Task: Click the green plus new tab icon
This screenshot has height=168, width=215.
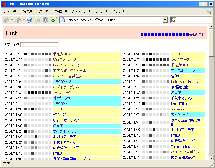Action: point(54,20)
